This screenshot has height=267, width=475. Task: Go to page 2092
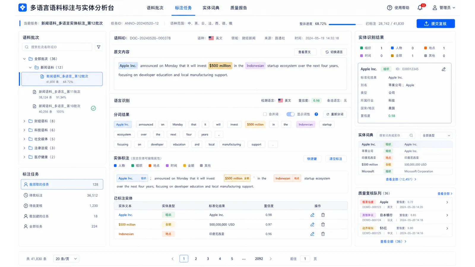tap(259, 259)
